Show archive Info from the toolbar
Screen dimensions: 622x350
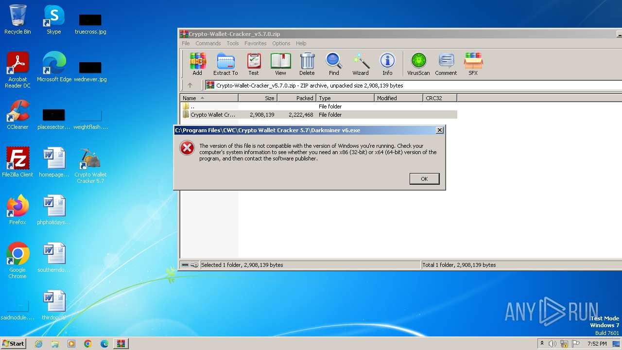click(387, 64)
